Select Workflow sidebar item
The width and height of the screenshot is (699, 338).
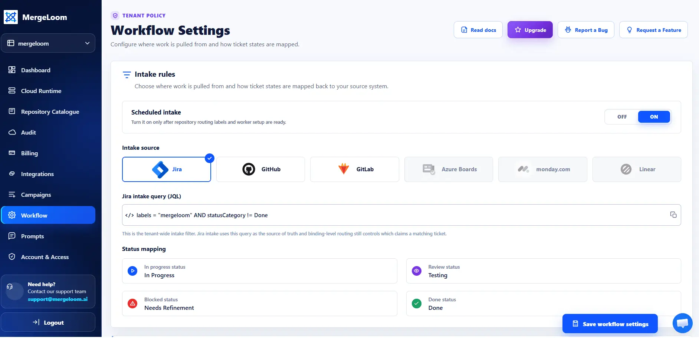click(48, 215)
